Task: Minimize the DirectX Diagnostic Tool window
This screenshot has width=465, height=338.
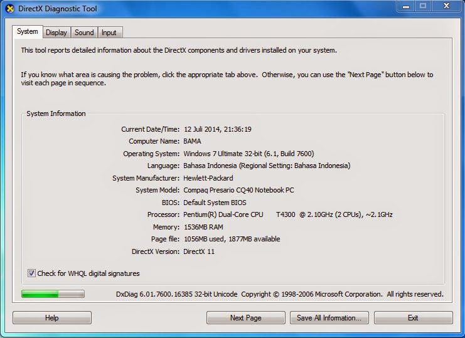Action: pos(406,6)
